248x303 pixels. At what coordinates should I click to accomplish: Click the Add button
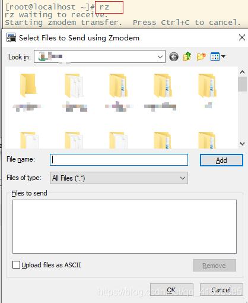pos(221,160)
